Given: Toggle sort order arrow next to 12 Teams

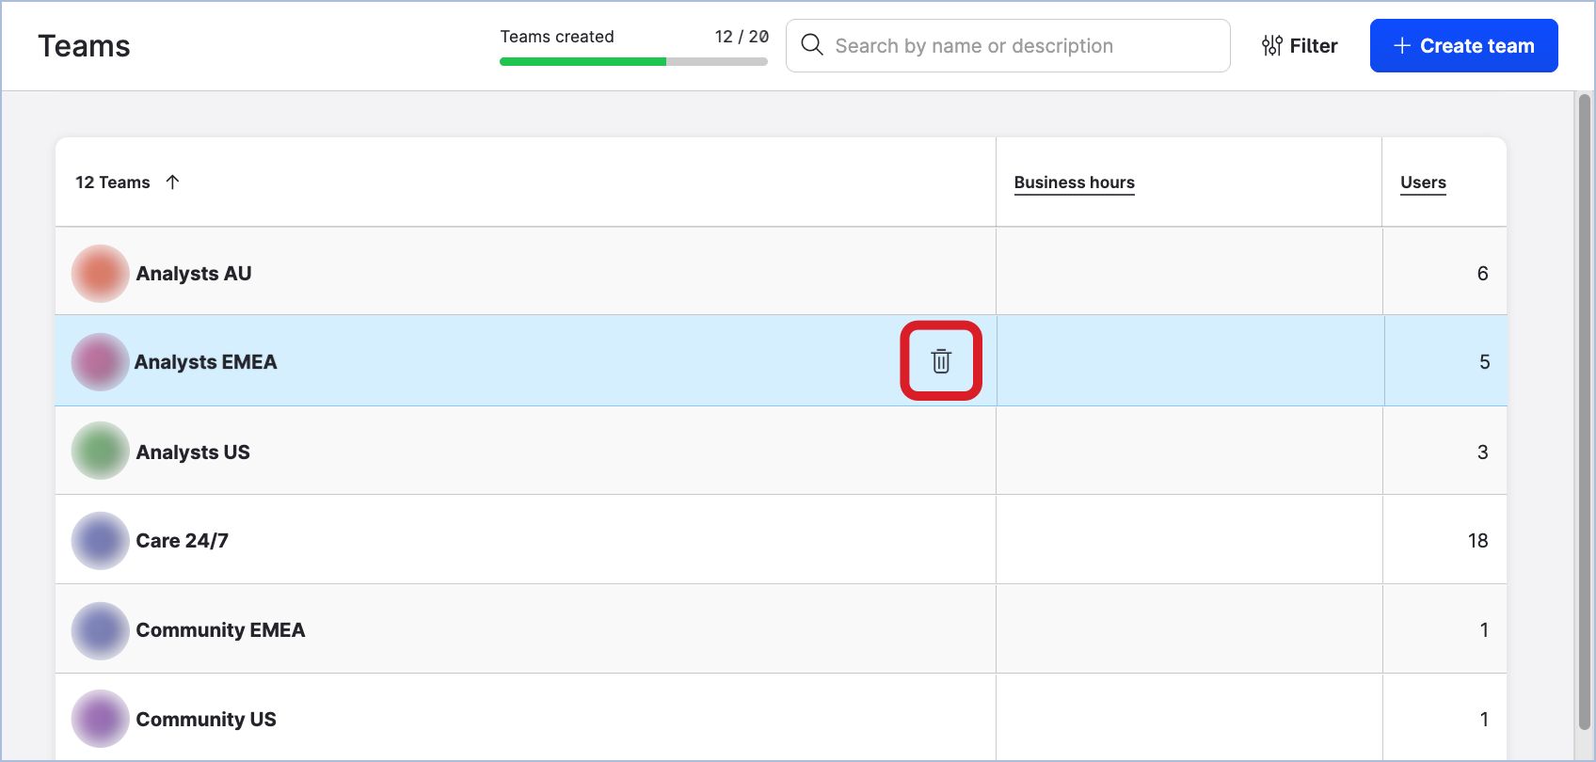Looking at the screenshot, I should click(x=172, y=183).
